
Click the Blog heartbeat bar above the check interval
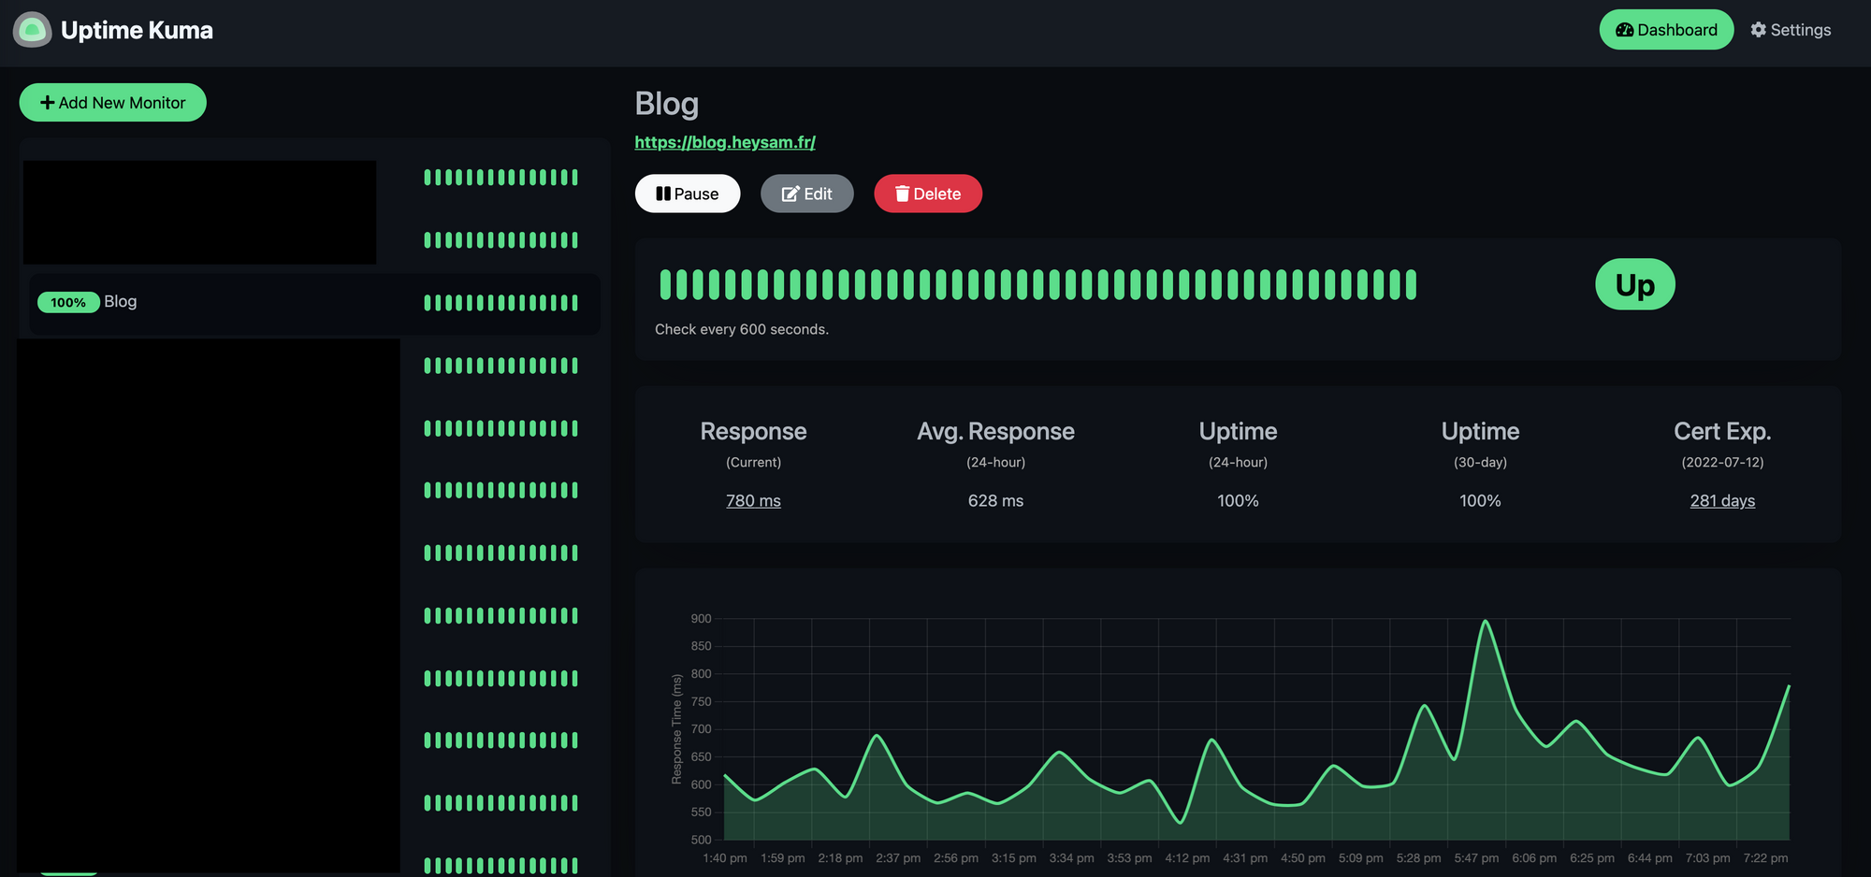click(1037, 284)
